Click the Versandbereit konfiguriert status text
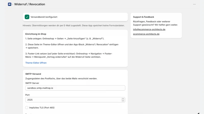The height and width of the screenshot is (114, 204). click(44, 17)
